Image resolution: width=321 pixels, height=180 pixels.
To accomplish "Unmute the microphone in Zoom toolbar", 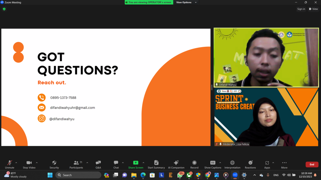I will 10,164.
